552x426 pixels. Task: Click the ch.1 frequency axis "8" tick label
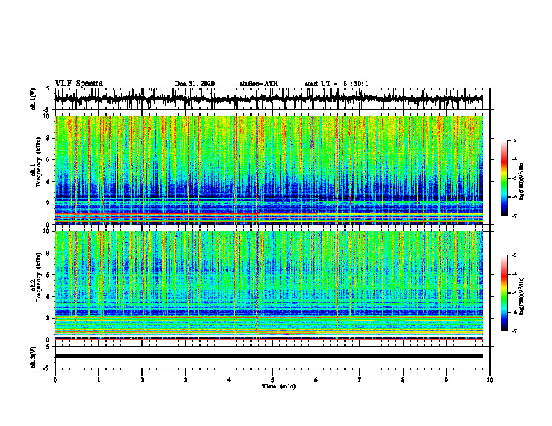(x=49, y=138)
